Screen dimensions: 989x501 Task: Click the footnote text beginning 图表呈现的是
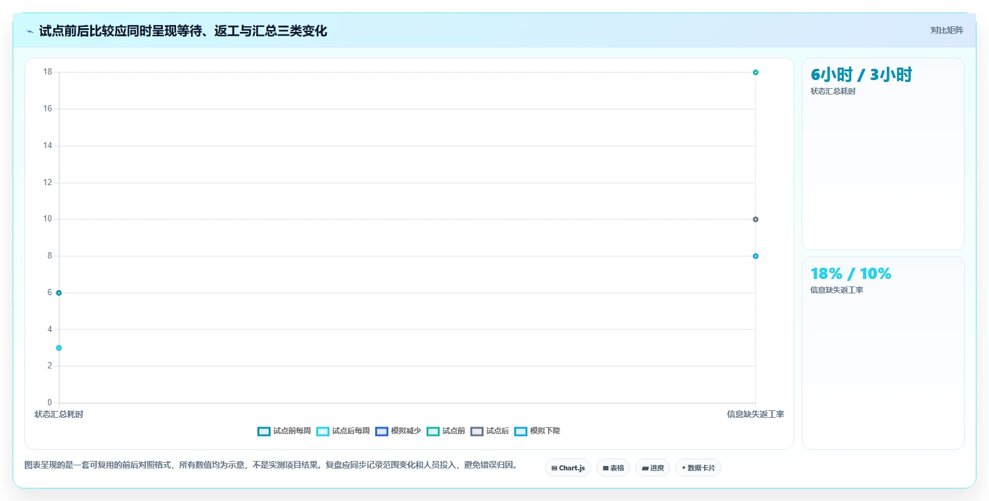pos(271,465)
